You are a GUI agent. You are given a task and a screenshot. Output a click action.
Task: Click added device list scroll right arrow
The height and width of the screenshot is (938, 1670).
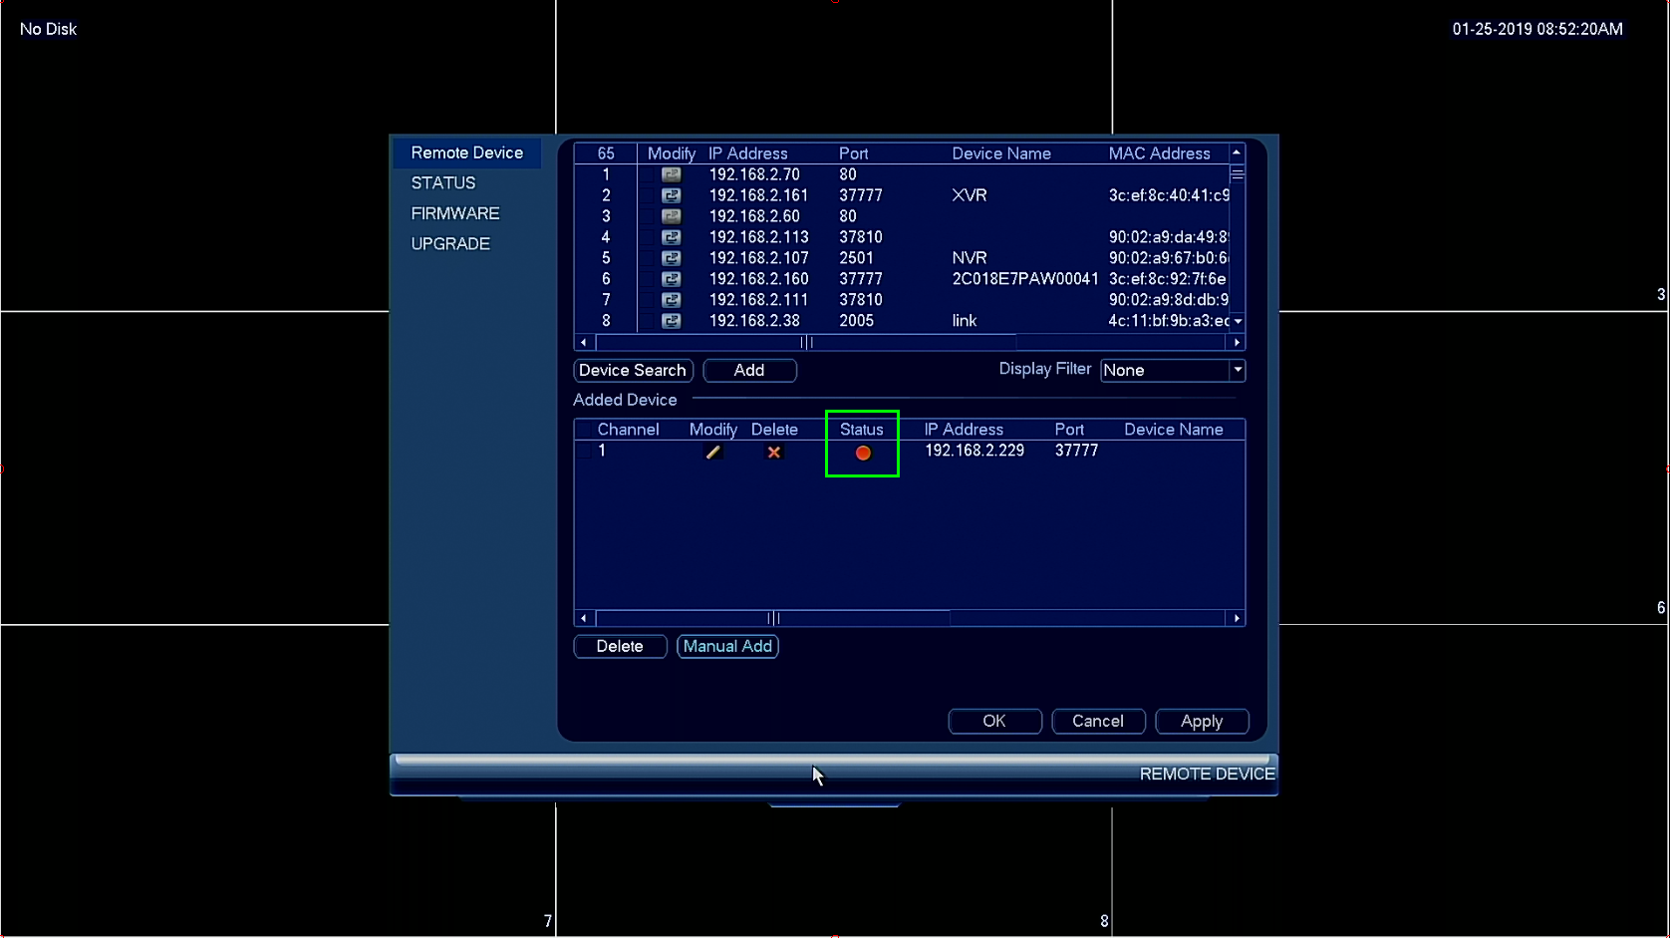coord(1237,618)
